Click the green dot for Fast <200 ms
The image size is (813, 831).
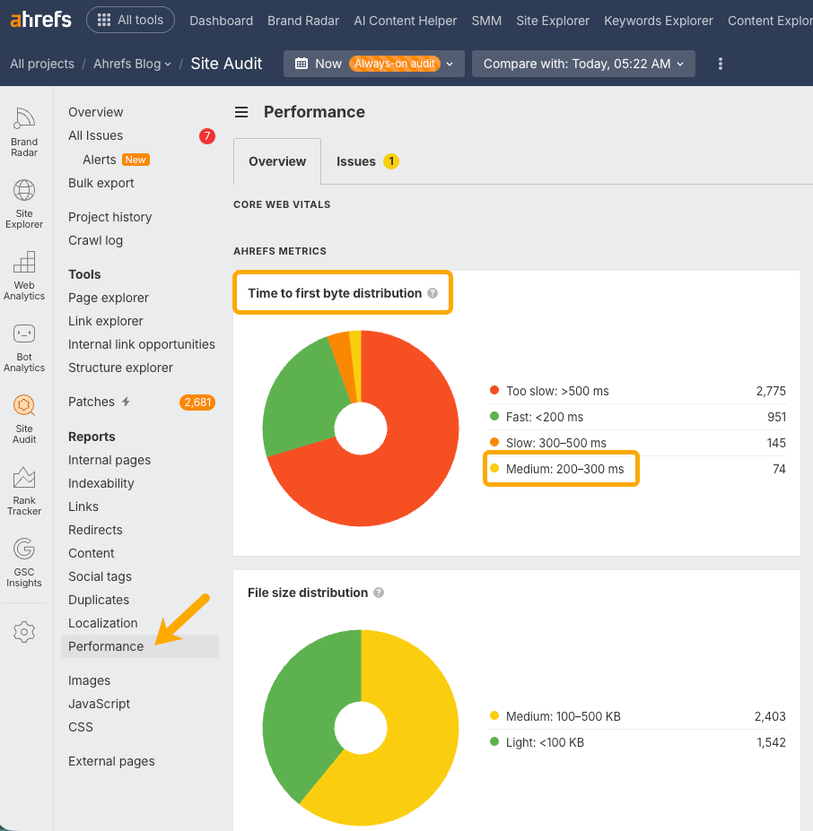tap(494, 416)
